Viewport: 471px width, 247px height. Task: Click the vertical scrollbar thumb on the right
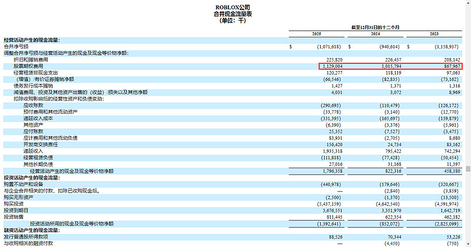(x=468, y=169)
